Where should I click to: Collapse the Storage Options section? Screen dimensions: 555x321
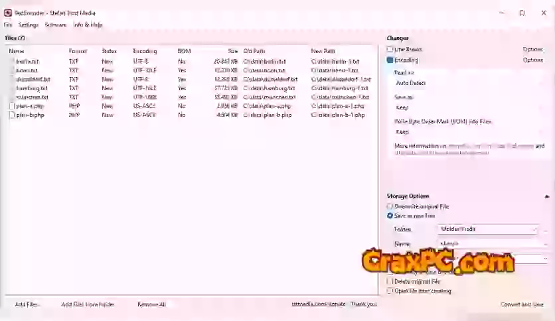[546, 196]
